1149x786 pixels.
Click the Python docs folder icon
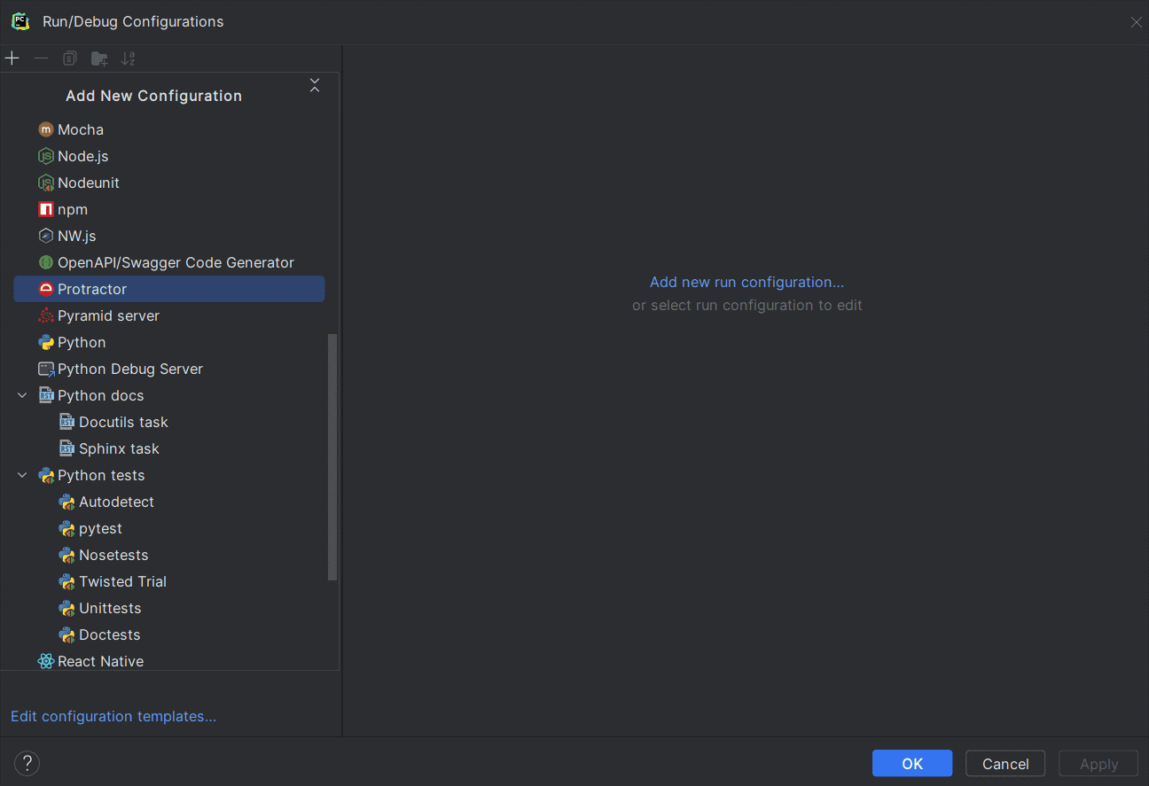coord(46,395)
